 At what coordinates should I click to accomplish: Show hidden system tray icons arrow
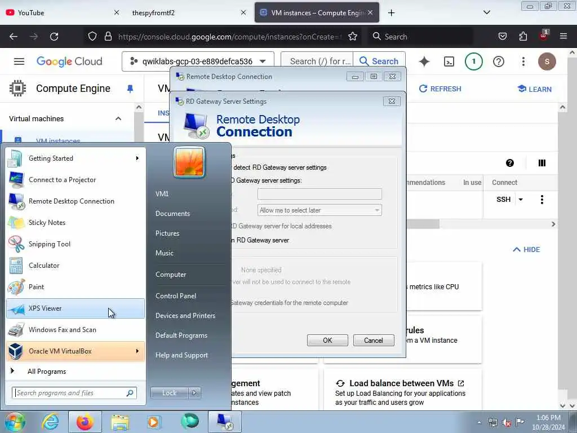point(479,423)
